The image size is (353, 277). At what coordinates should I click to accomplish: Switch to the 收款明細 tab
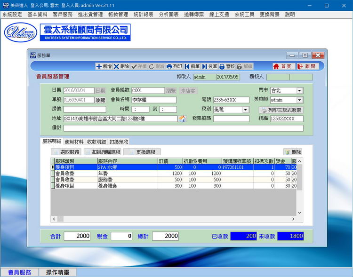(96, 142)
